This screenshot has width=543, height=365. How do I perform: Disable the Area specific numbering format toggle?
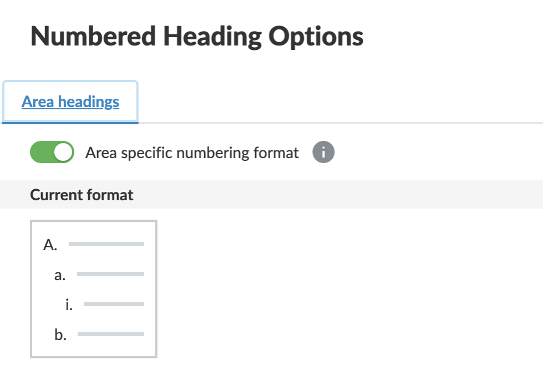tap(52, 153)
